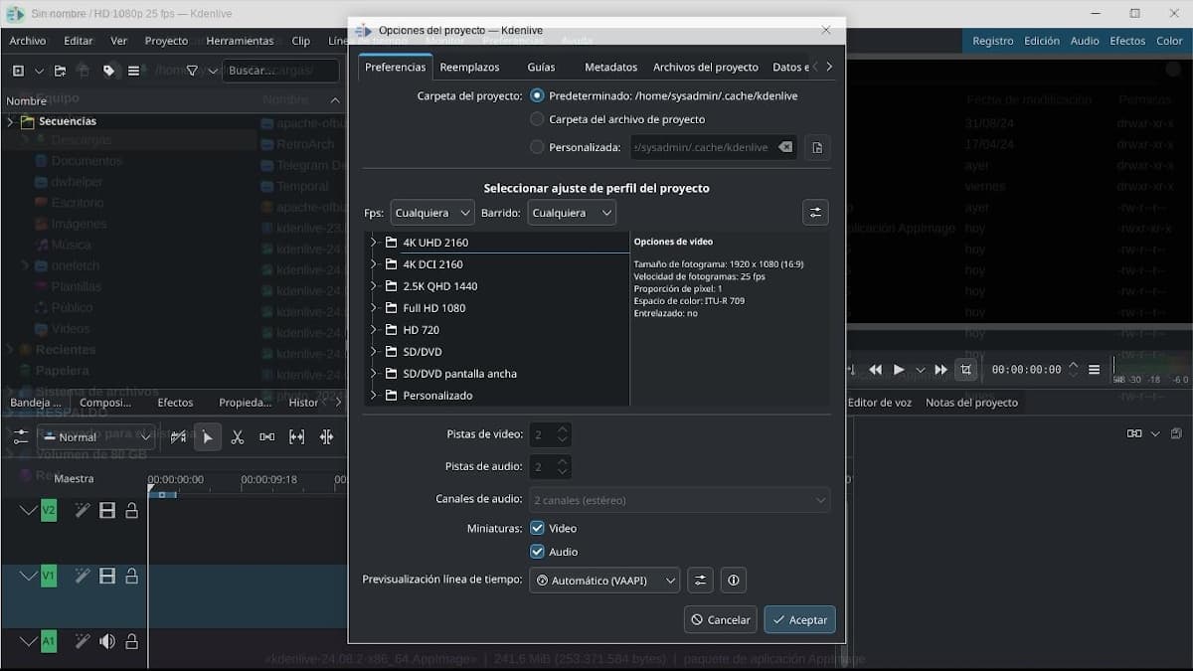Image resolution: width=1193 pixels, height=671 pixels.
Task: Click the effects wand icon on track V1
Action: pos(83,576)
